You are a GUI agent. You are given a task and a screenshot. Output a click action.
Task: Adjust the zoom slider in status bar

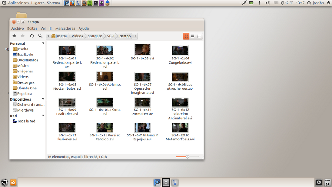pyautogui.click(x=187, y=157)
